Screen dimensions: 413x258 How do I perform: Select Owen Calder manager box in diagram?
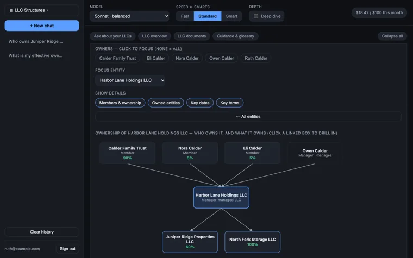point(315,153)
